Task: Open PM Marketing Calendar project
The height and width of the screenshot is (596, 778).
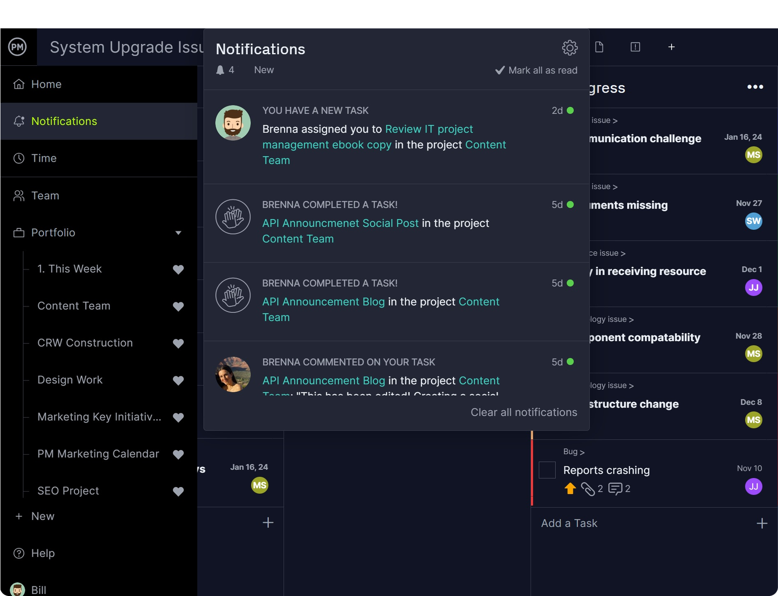Action: (98, 454)
